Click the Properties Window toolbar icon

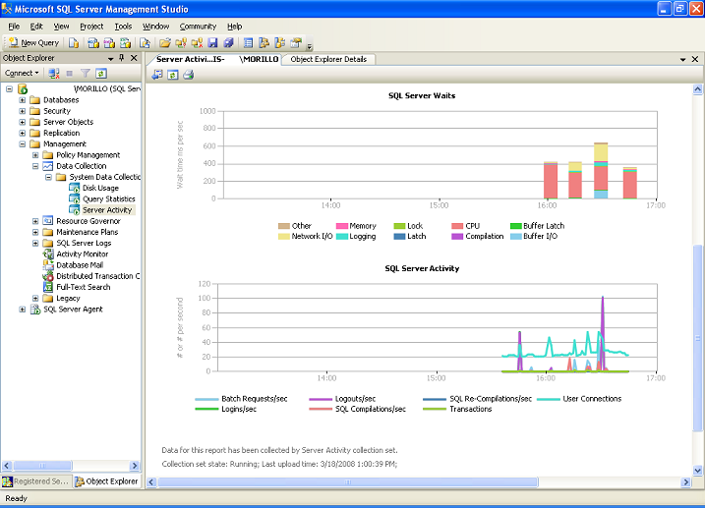click(296, 42)
